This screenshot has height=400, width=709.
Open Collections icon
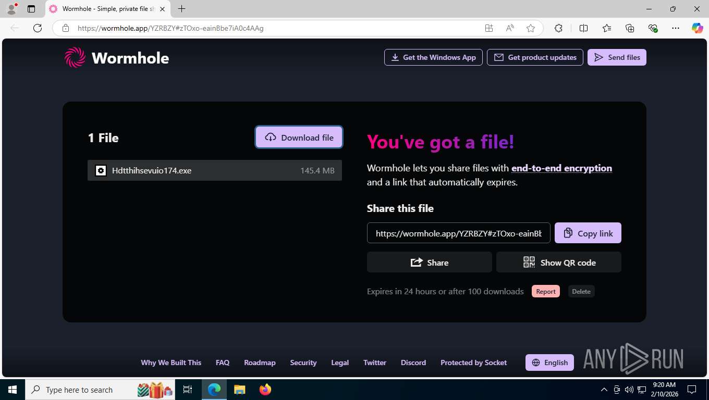click(630, 28)
